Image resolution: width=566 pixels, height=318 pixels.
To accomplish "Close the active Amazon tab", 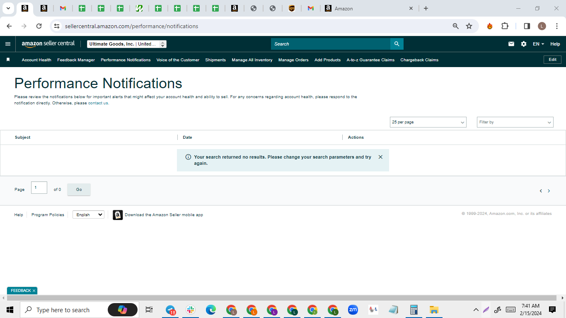I will [x=411, y=8].
